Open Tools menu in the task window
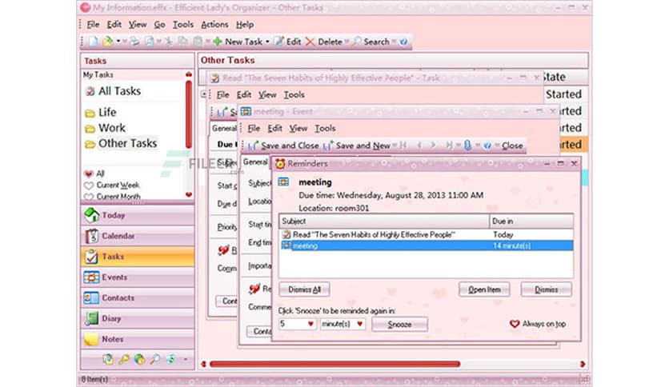The image size is (669, 387). point(294,94)
